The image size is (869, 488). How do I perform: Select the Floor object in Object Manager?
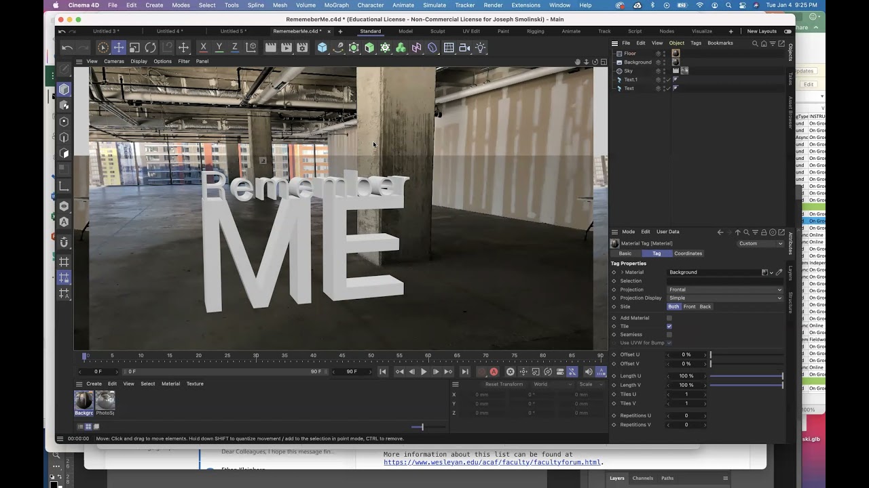pos(630,54)
